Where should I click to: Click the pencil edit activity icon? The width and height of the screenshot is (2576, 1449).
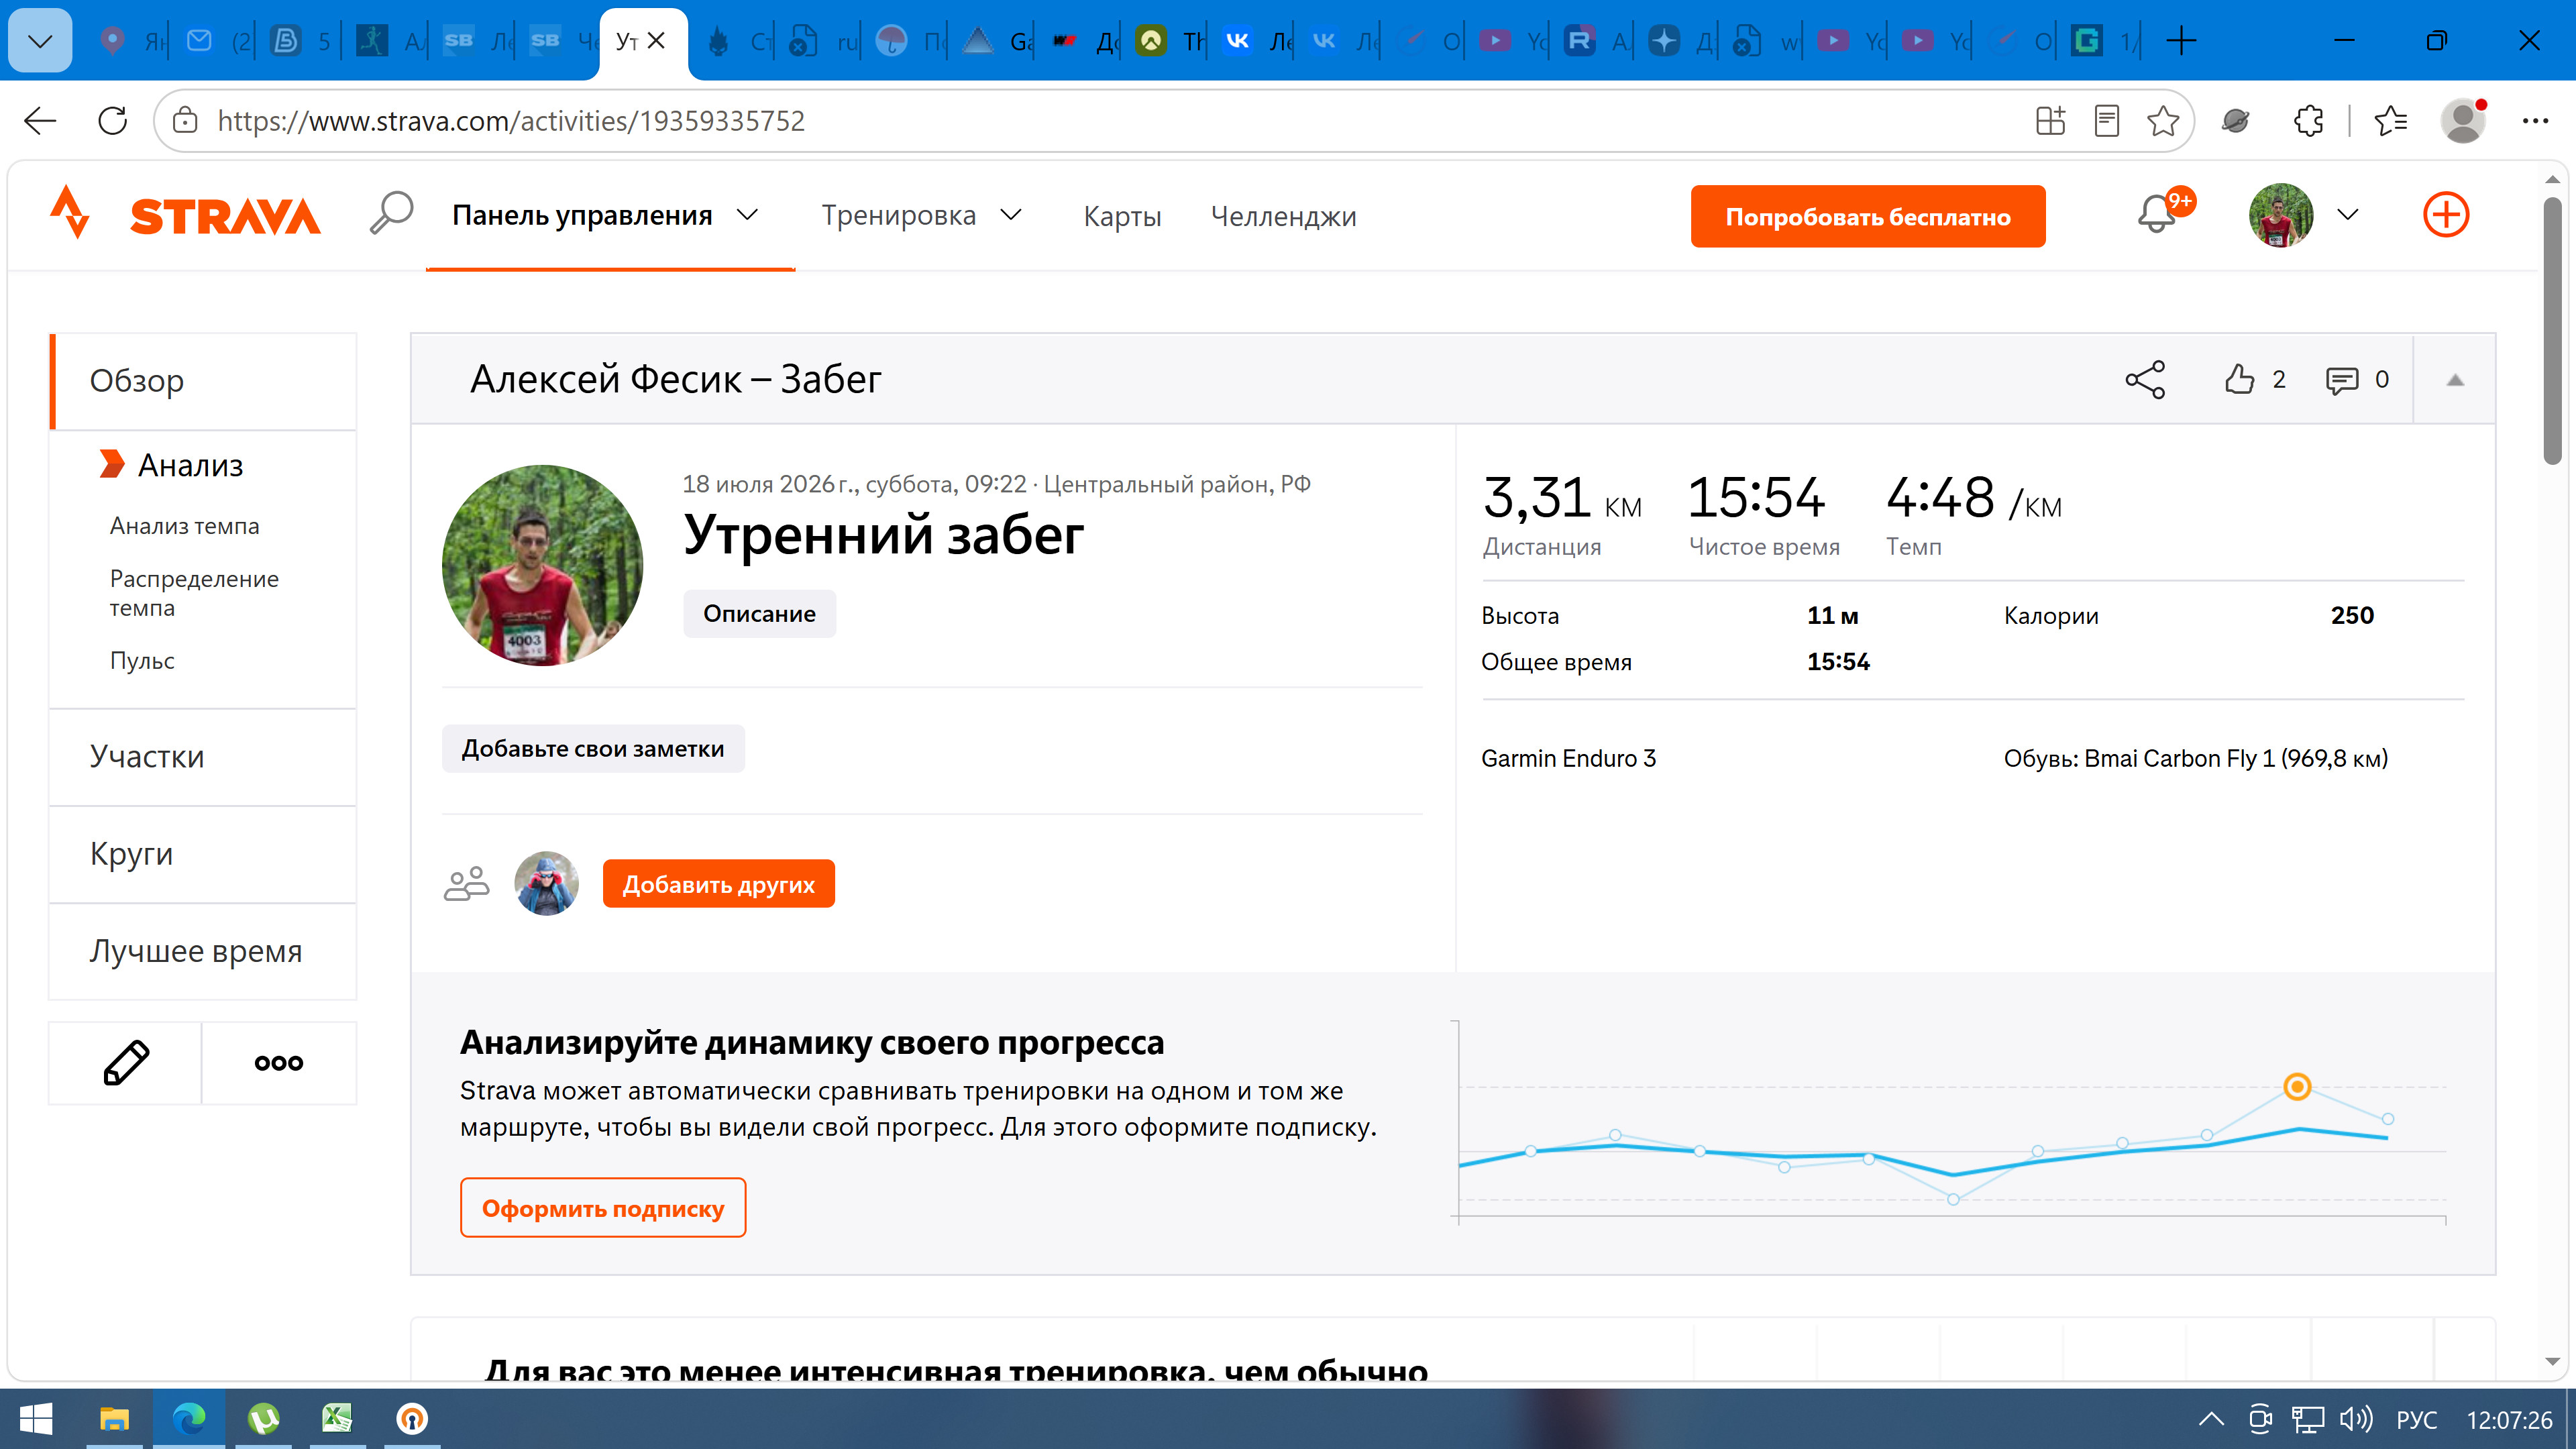pyautogui.click(x=126, y=1062)
